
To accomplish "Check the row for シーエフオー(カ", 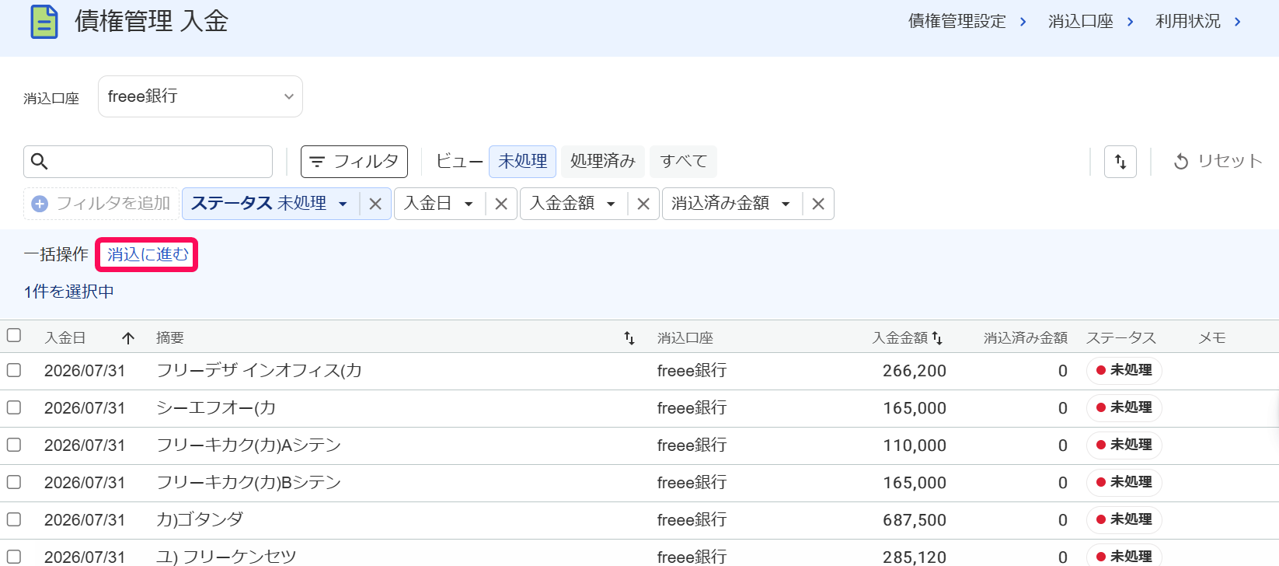I will click(14, 407).
